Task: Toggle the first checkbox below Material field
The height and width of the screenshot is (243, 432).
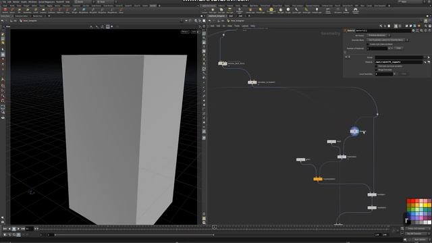Action: click(377, 66)
